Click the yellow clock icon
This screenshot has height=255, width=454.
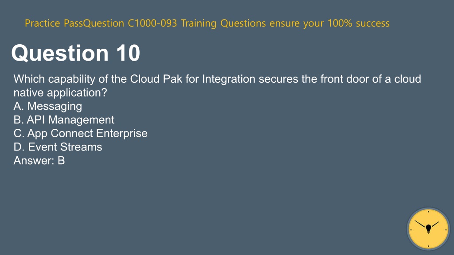point(428,229)
